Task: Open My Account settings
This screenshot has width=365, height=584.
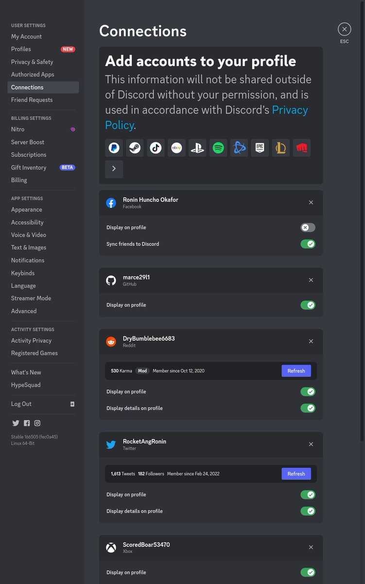Action: [43, 36]
